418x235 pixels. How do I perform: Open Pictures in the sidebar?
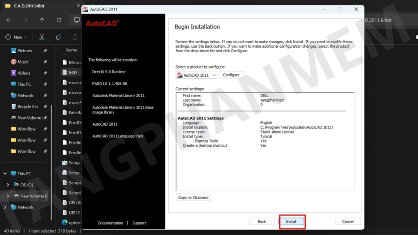[24, 51]
